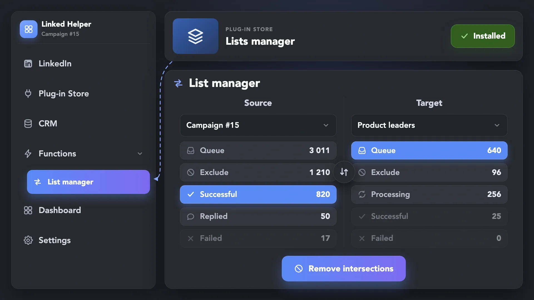534x300 pixels.
Task: Click the checkmark on Installed badge
Action: 464,36
